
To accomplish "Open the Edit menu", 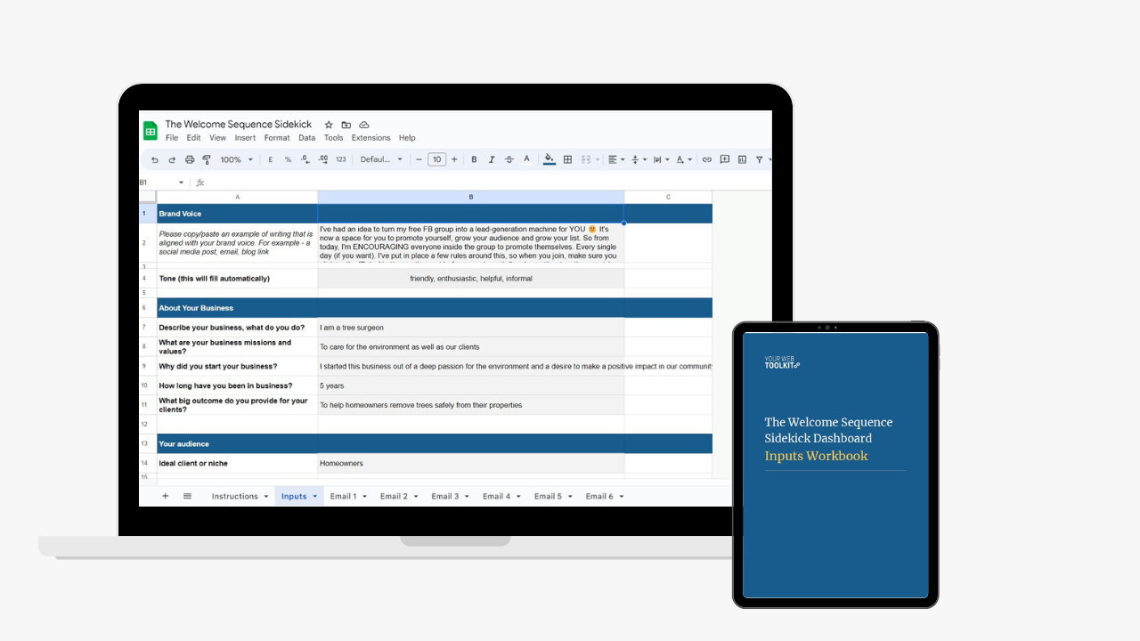I will (193, 138).
